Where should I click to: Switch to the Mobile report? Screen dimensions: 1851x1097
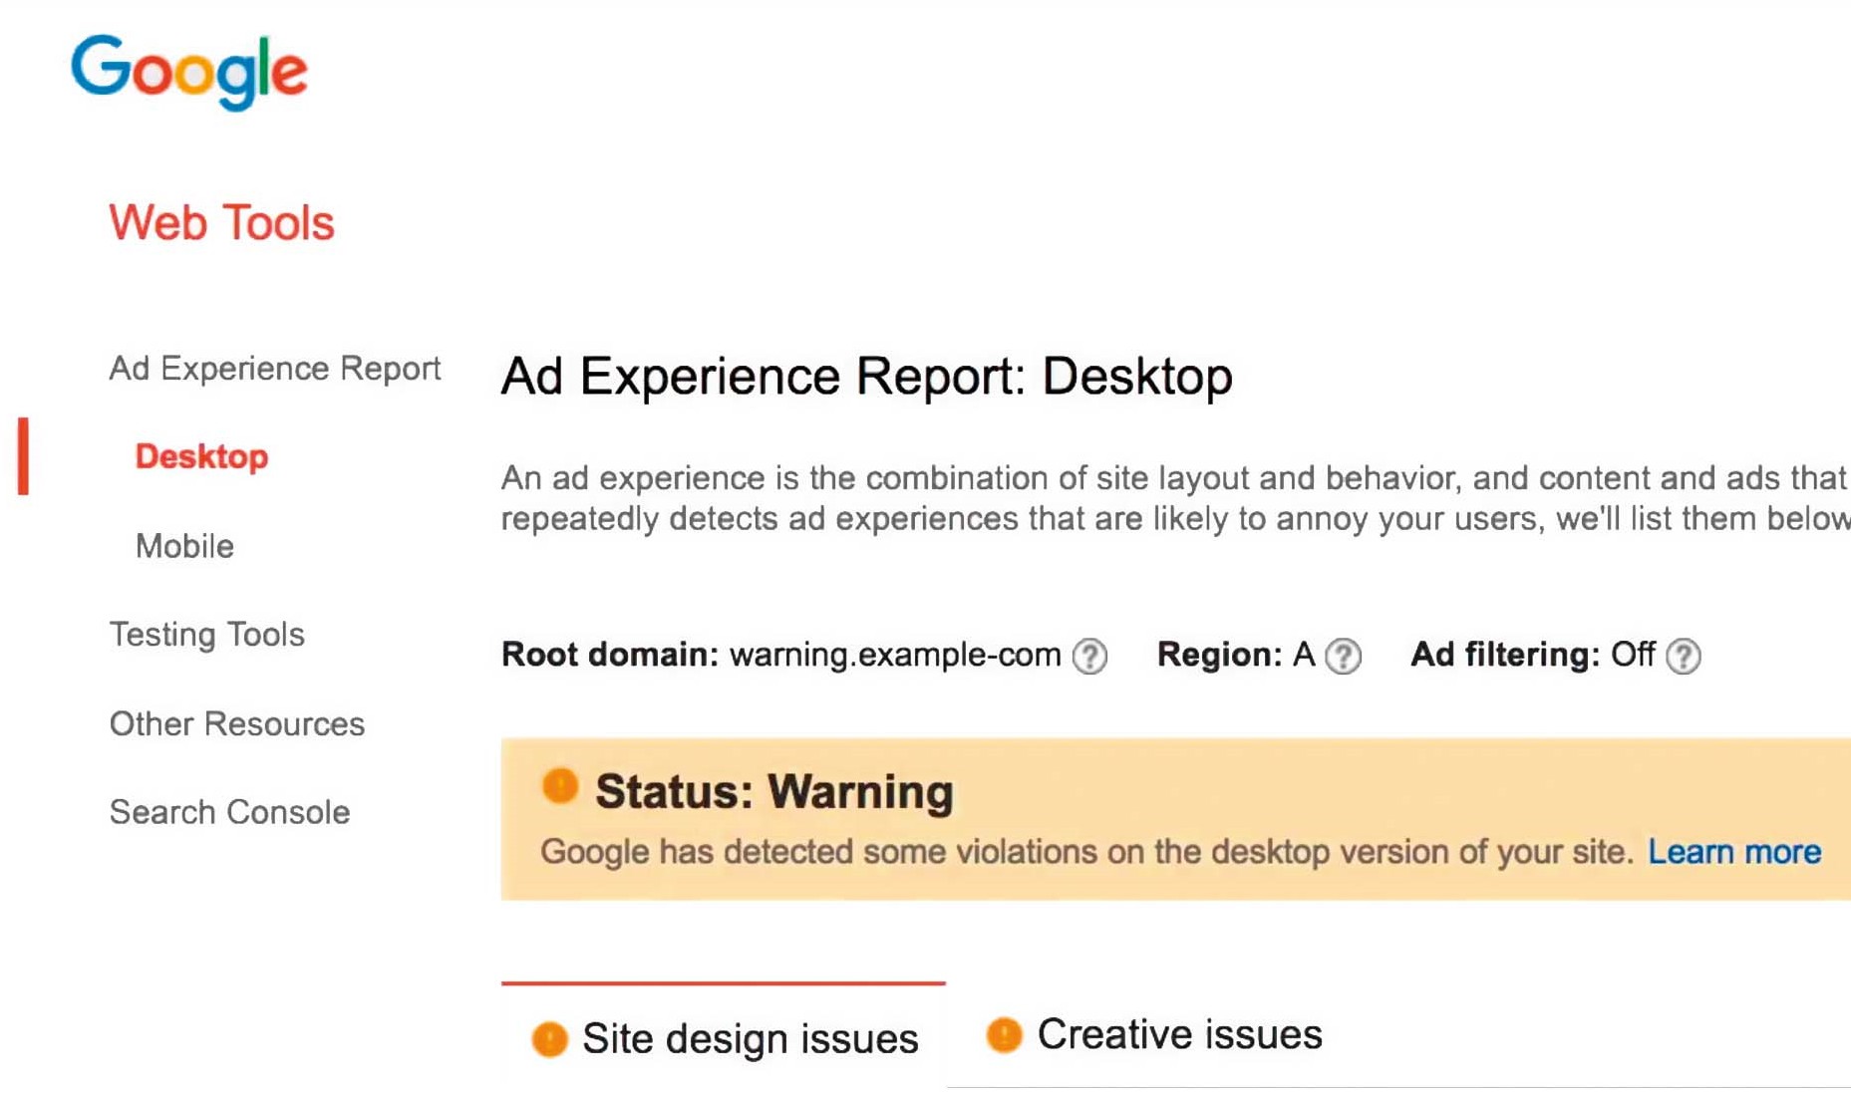pos(184,546)
